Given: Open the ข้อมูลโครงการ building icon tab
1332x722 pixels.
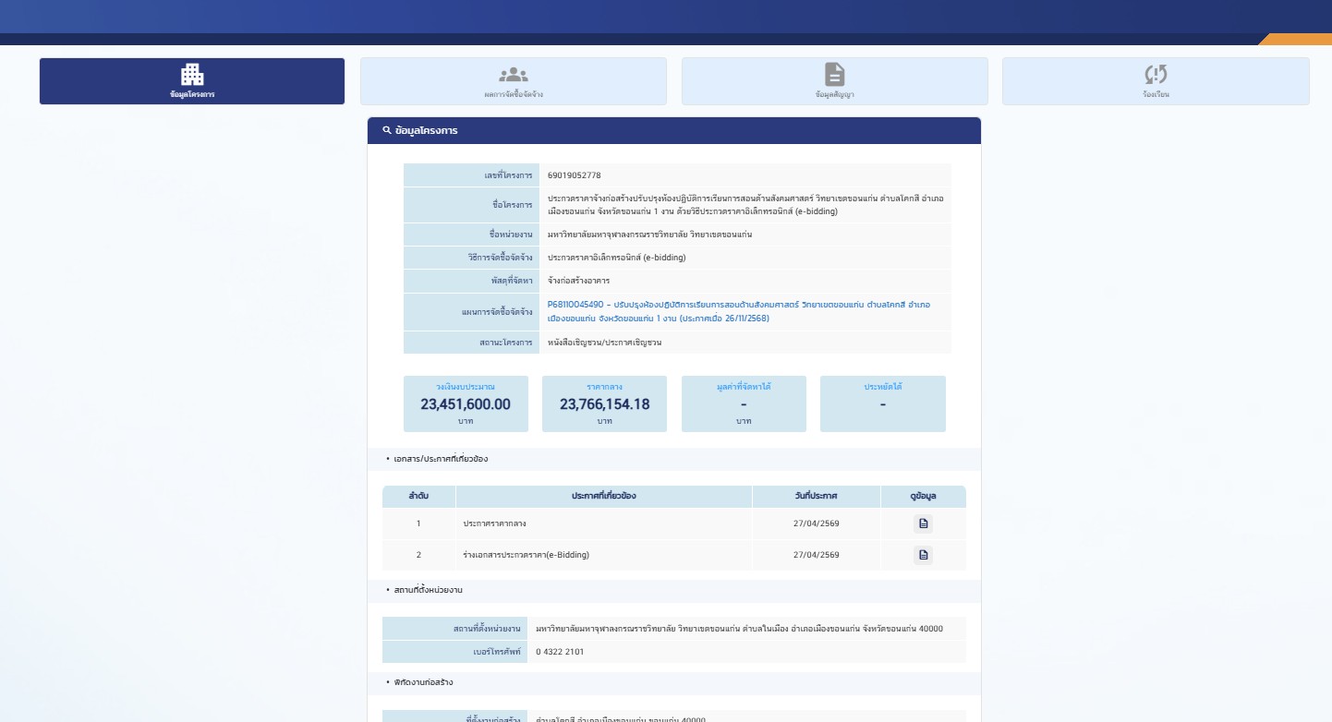Looking at the screenshot, I should point(192,75).
